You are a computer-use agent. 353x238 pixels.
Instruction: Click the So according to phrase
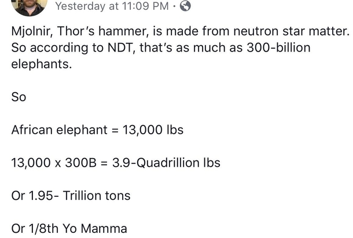point(57,48)
